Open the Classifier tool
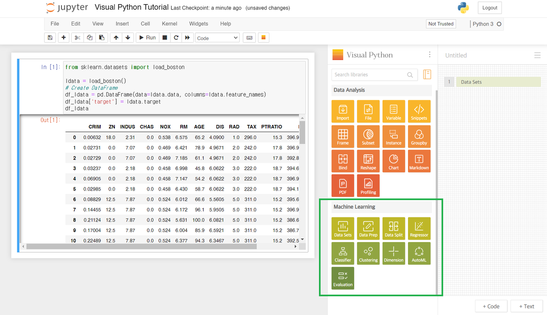Viewport: 547px width, 315px height. [x=343, y=253]
